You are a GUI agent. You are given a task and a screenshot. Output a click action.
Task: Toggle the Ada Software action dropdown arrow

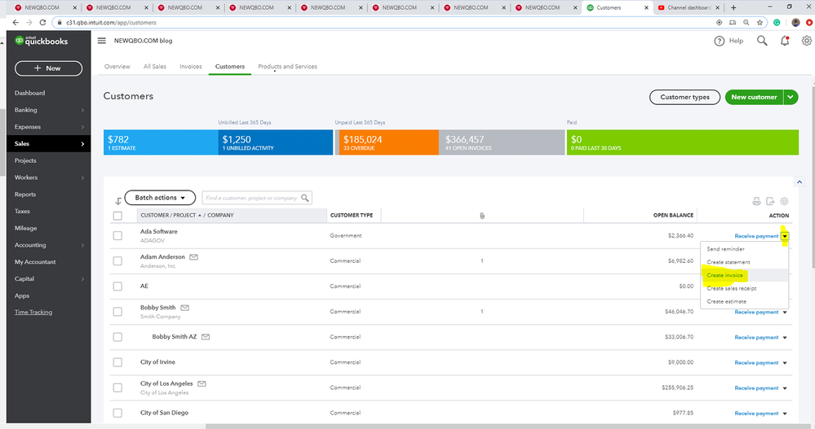[x=785, y=236]
